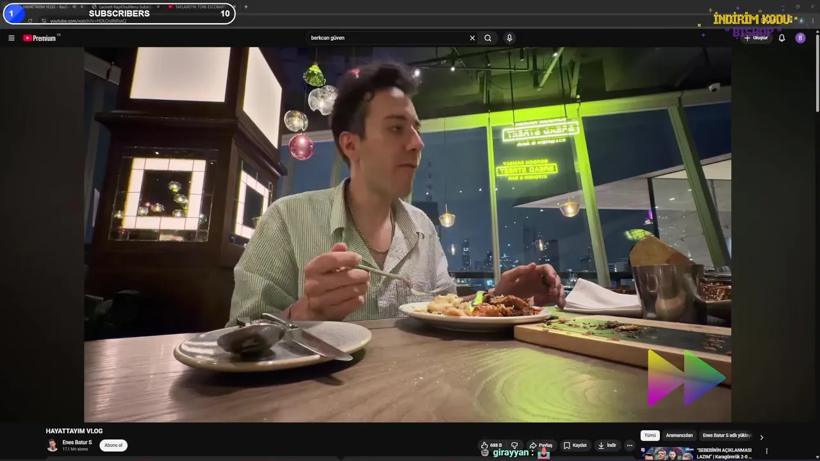Download the video with the İndir button
Viewport: 820px width, 461px height.
point(607,445)
